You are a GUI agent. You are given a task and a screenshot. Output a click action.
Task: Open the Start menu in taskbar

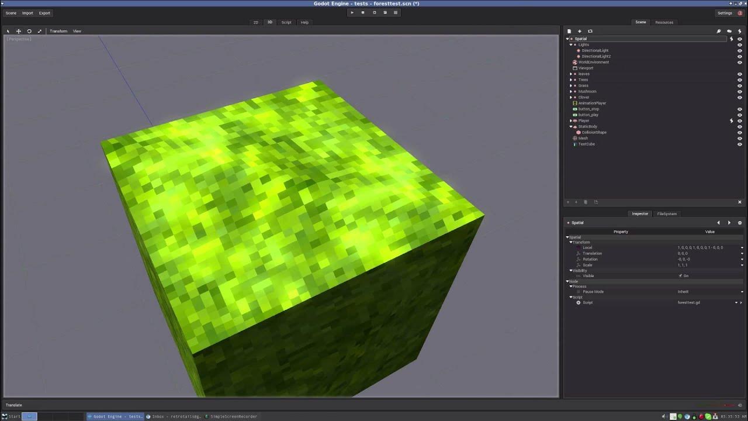11,416
